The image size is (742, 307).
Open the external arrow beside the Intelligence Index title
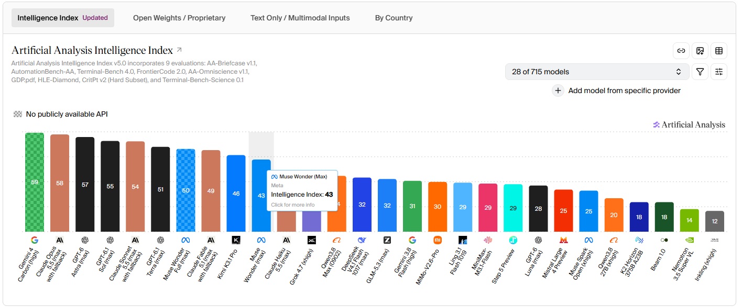coord(179,50)
